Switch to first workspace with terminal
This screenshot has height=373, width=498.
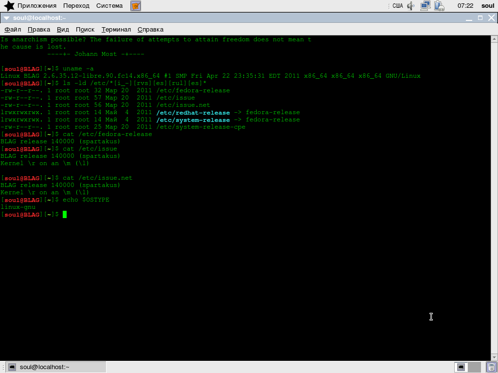(461, 367)
